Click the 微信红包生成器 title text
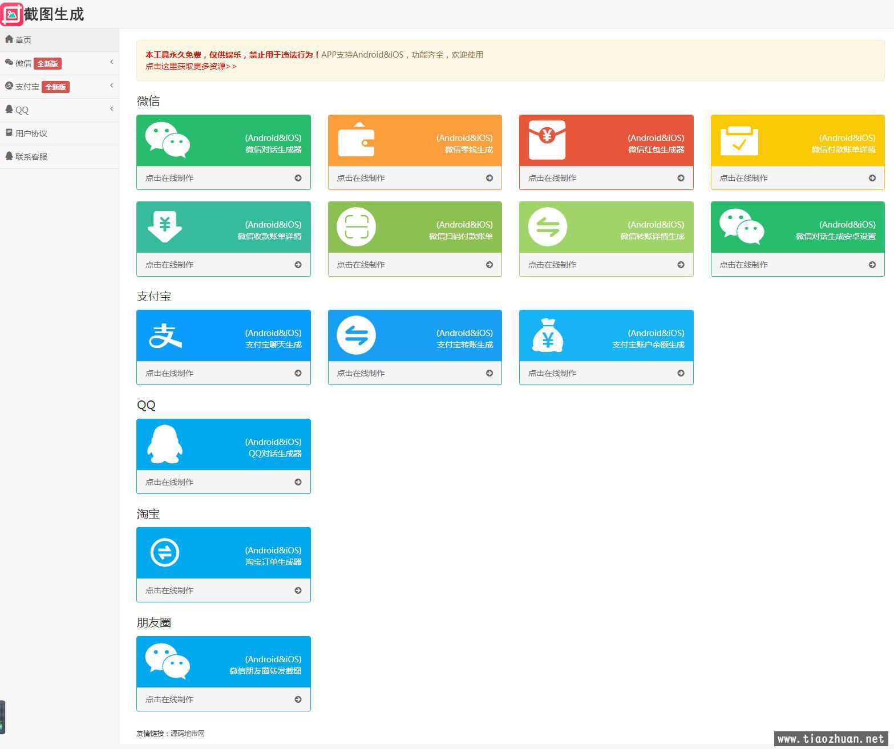This screenshot has height=749, width=894. tap(656, 149)
